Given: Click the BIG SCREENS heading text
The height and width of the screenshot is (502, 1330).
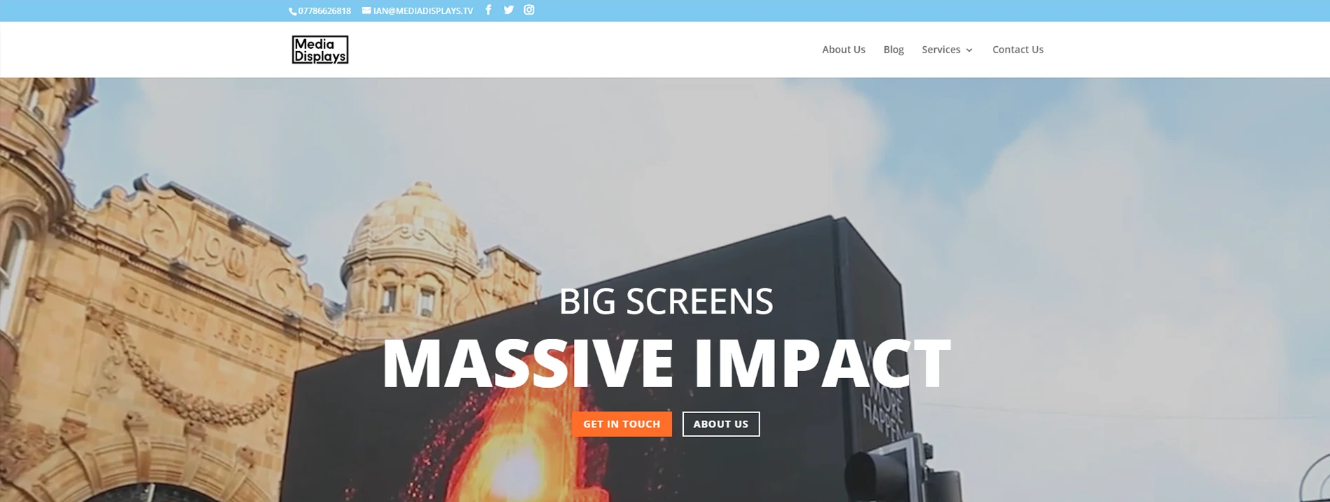Looking at the screenshot, I should coord(666,301).
